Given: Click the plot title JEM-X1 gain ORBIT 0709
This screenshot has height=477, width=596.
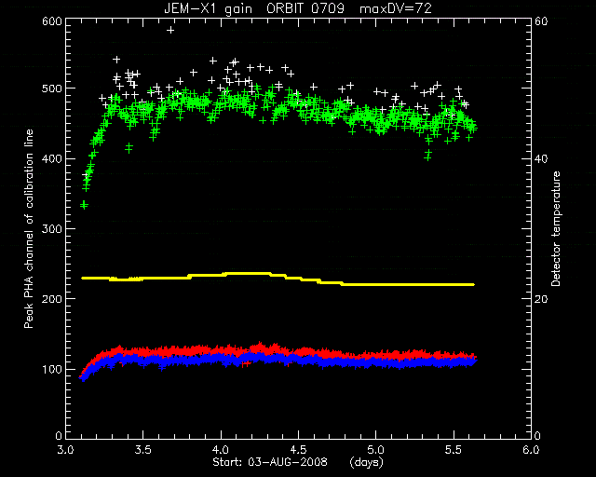Looking at the screenshot, I should coord(254,8).
